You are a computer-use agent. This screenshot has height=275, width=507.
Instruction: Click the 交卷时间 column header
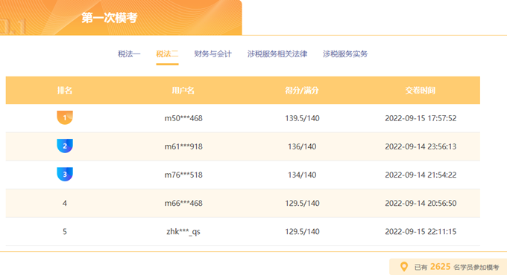coord(421,90)
